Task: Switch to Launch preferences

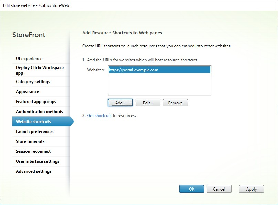Action: [34, 131]
